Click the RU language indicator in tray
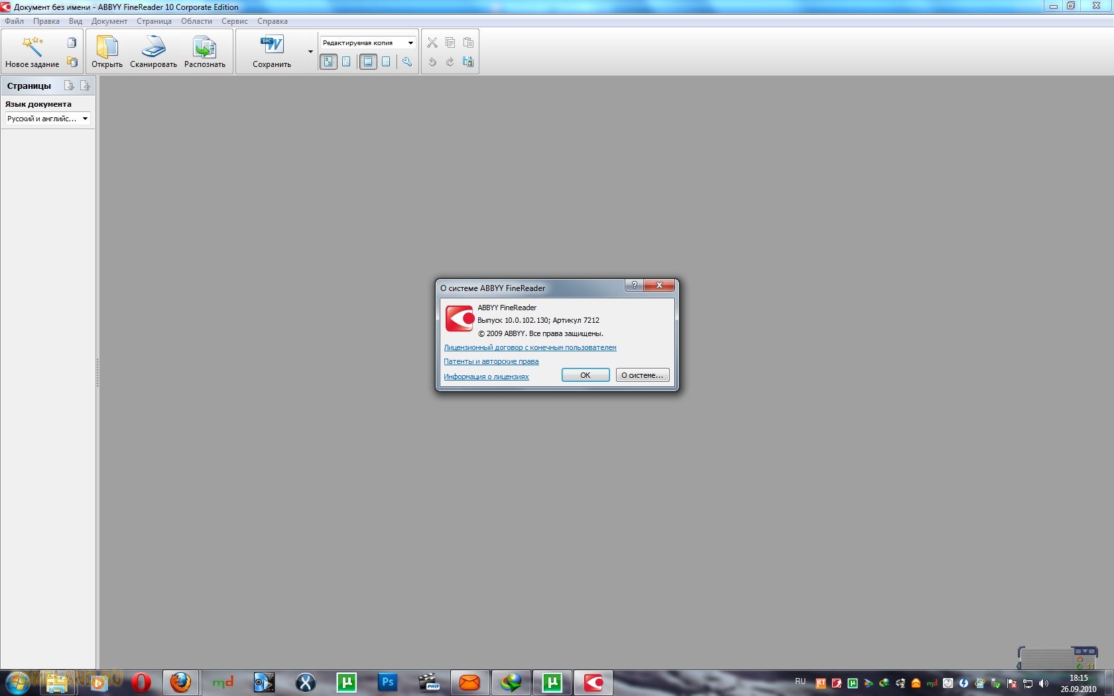Viewport: 1114px width, 696px height. (x=800, y=681)
